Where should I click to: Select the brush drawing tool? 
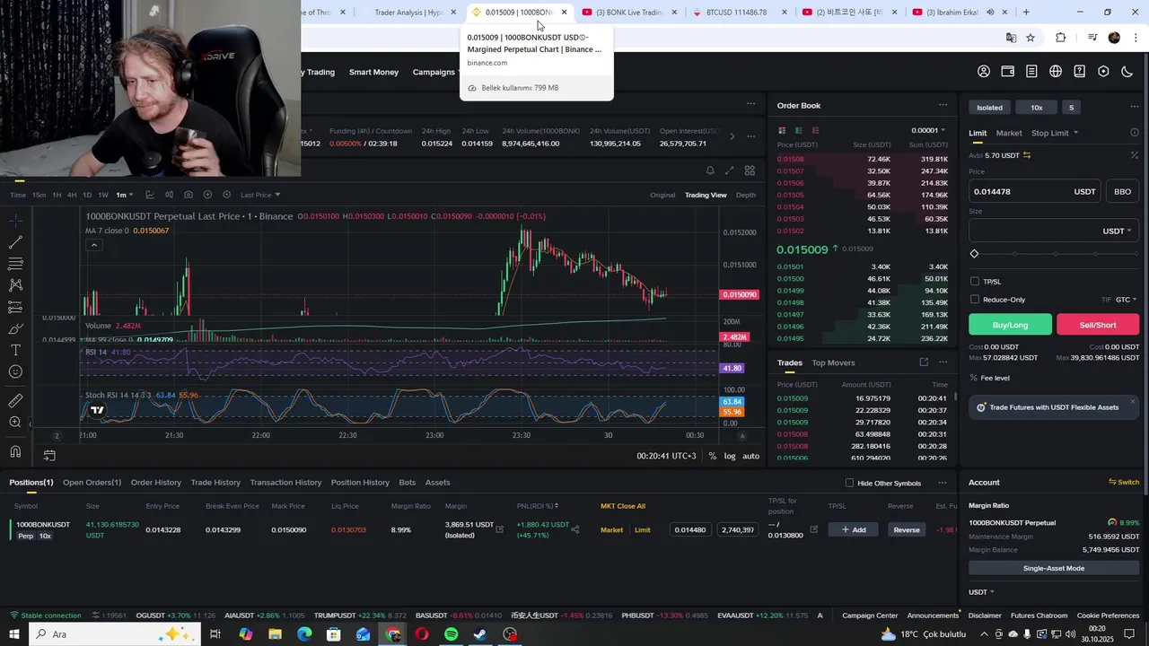coord(15,328)
